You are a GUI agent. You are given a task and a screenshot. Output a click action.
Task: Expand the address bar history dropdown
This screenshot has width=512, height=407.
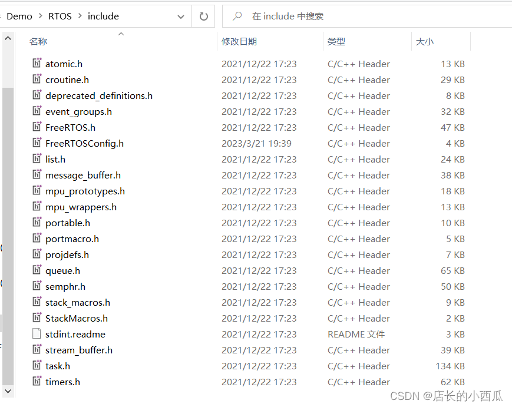pyautogui.click(x=180, y=16)
